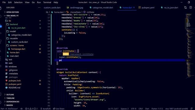Open the View menu
This screenshot has width=195, height=110.
[x=27, y=2]
